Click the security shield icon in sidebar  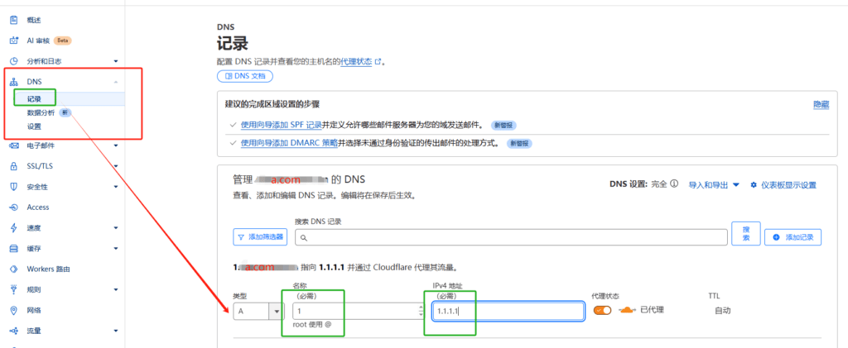coord(13,187)
